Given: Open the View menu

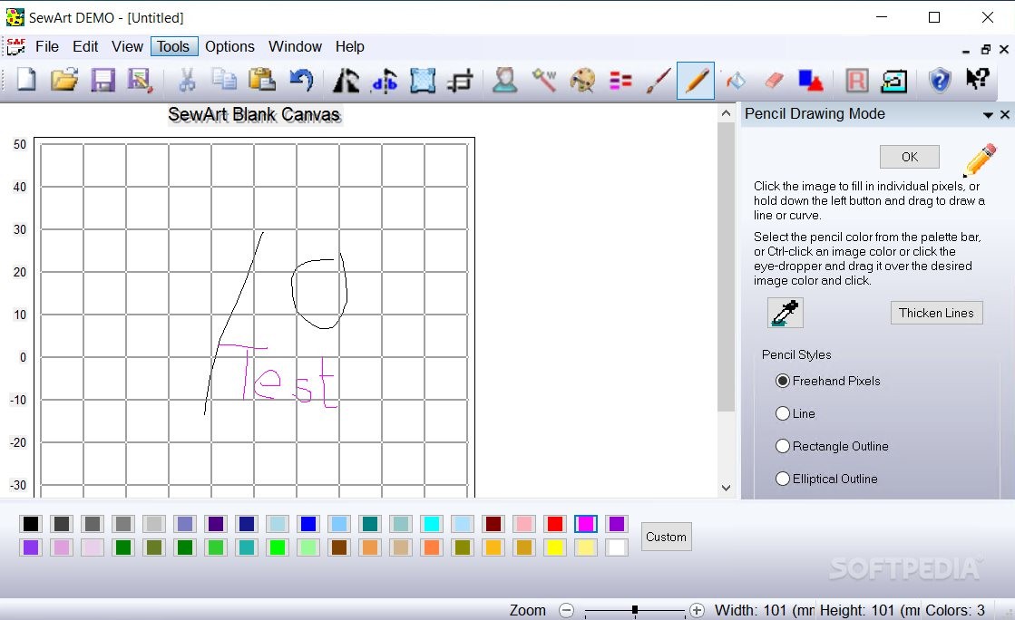Looking at the screenshot, I should [127, 46].
